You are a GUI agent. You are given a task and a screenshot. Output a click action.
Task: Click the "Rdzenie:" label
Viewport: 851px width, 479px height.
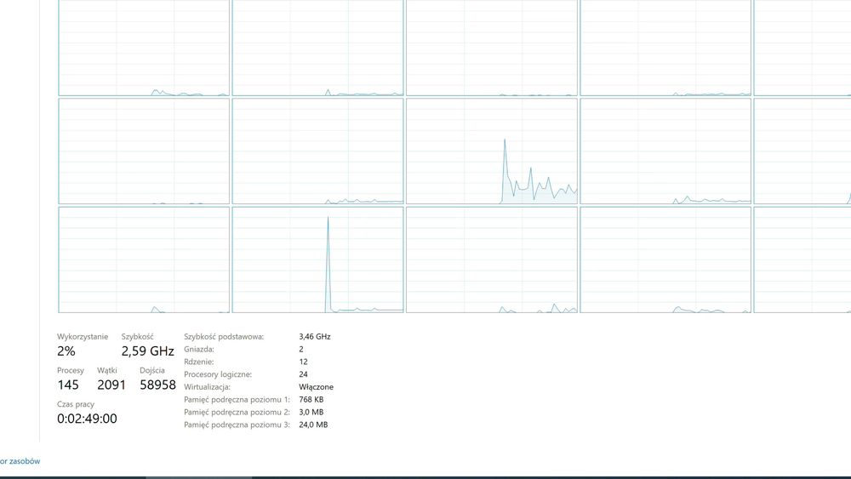(x=198, y=362)
